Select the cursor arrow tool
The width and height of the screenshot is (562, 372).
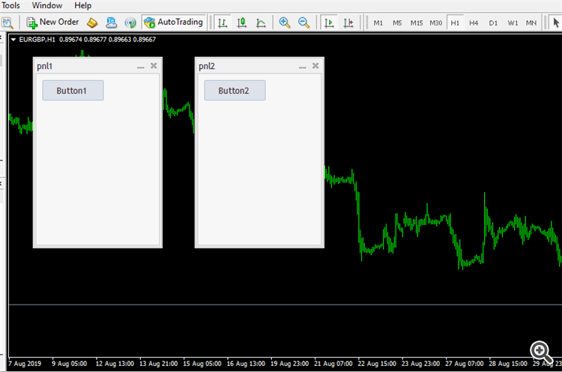point(556,22)
